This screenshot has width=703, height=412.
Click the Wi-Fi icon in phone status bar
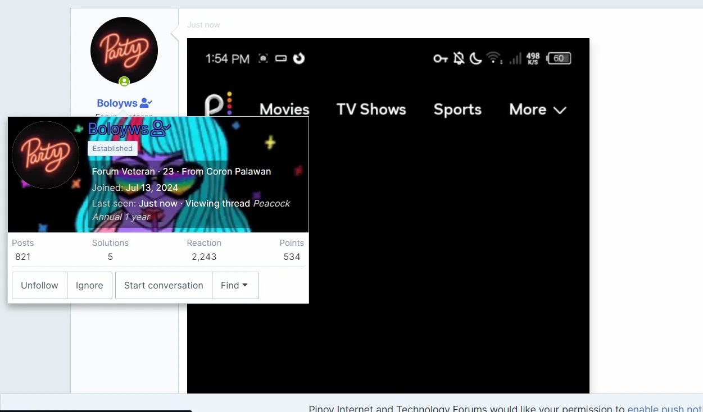click(494, 58)
